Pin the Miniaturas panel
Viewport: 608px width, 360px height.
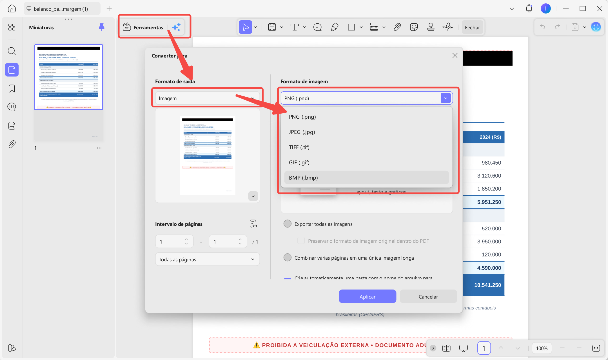[x=102, y=27]
